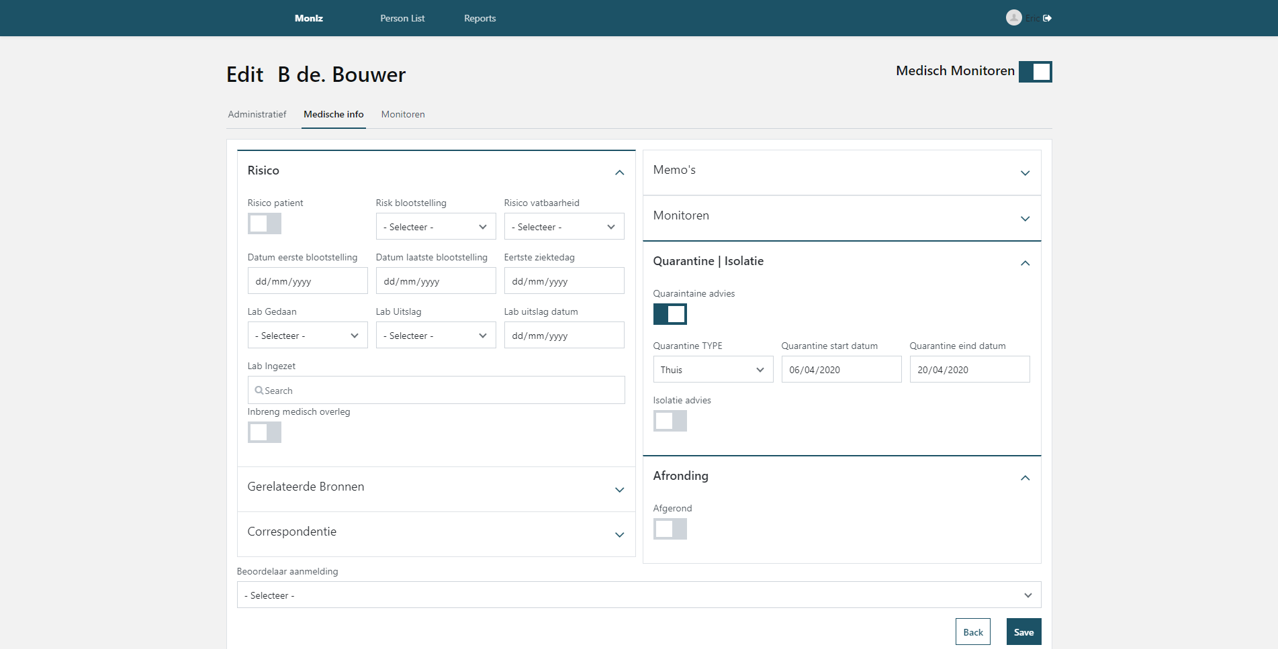
Task: Enable the Risico patient toggle
Action: click(265, 223)
